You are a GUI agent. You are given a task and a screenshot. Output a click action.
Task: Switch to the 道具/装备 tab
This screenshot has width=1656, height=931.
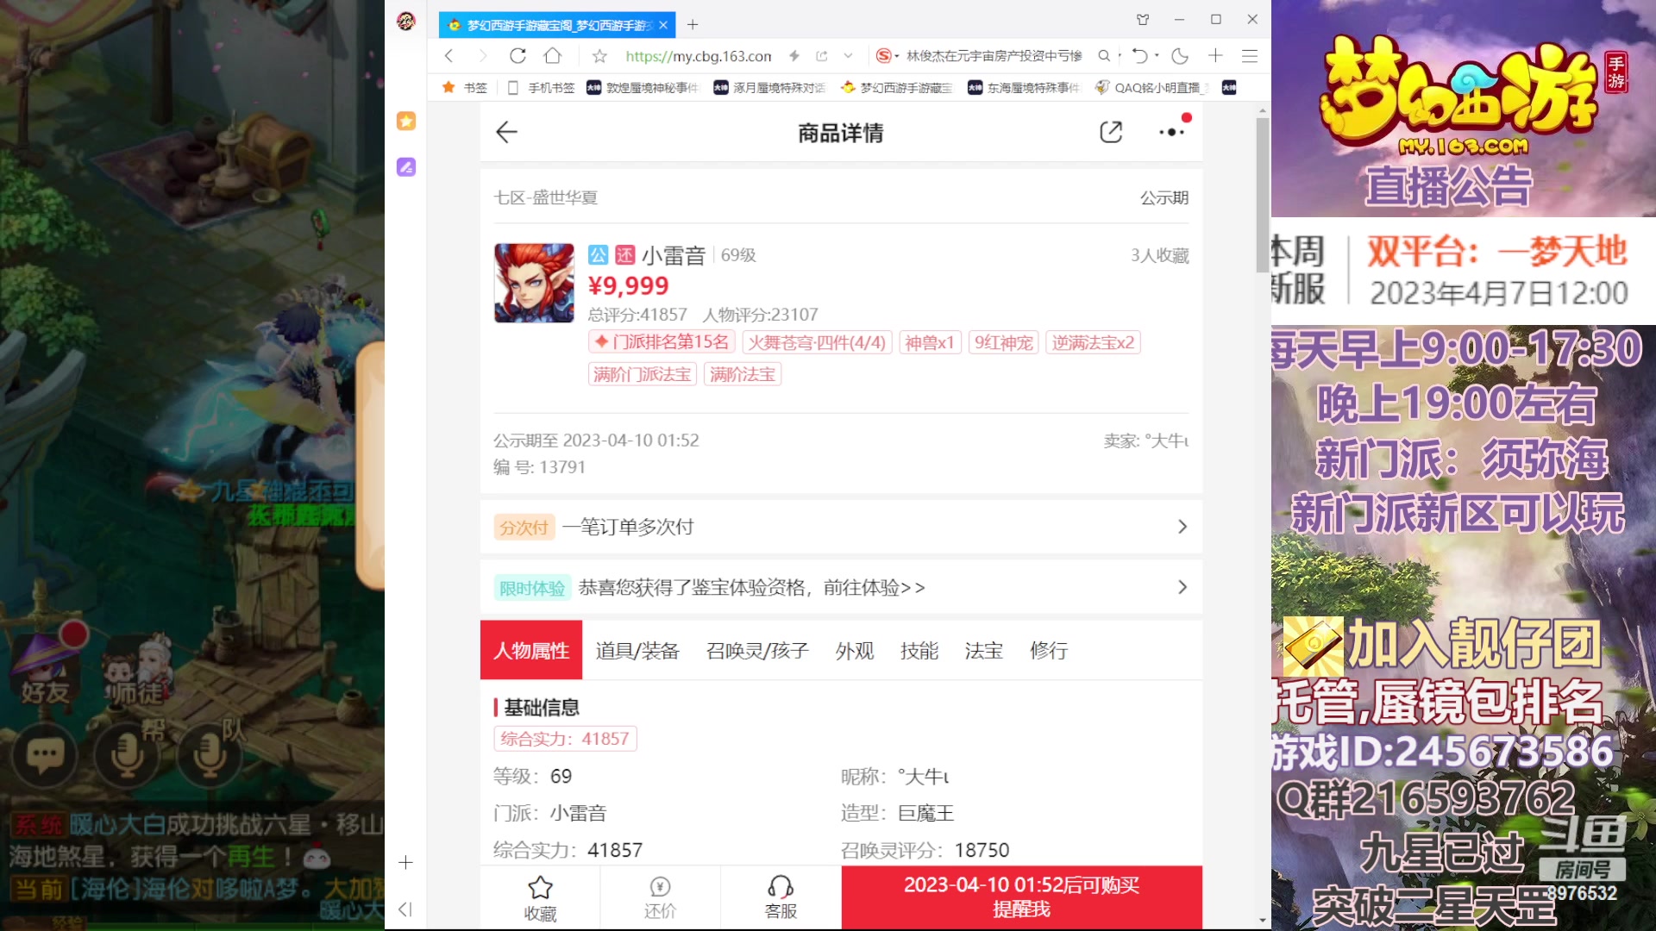637,650
